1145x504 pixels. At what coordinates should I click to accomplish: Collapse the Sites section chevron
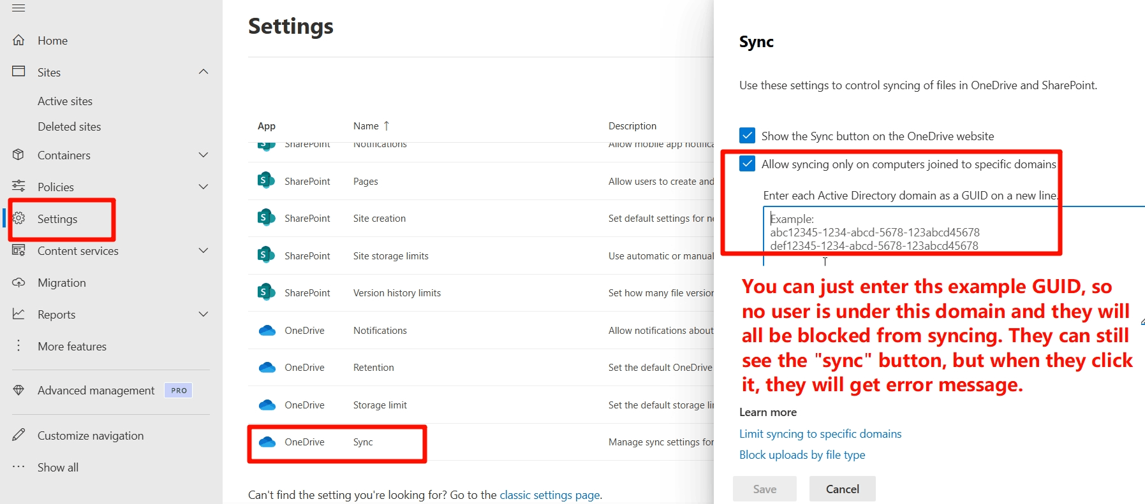click(203, 71)
